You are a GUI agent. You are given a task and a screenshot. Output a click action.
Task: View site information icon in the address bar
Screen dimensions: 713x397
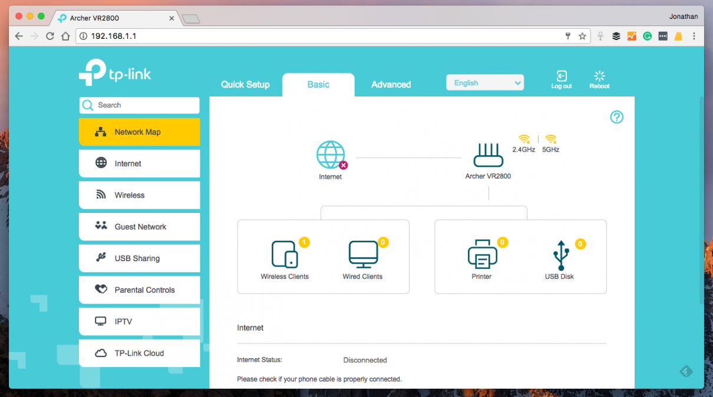point(84,36)
